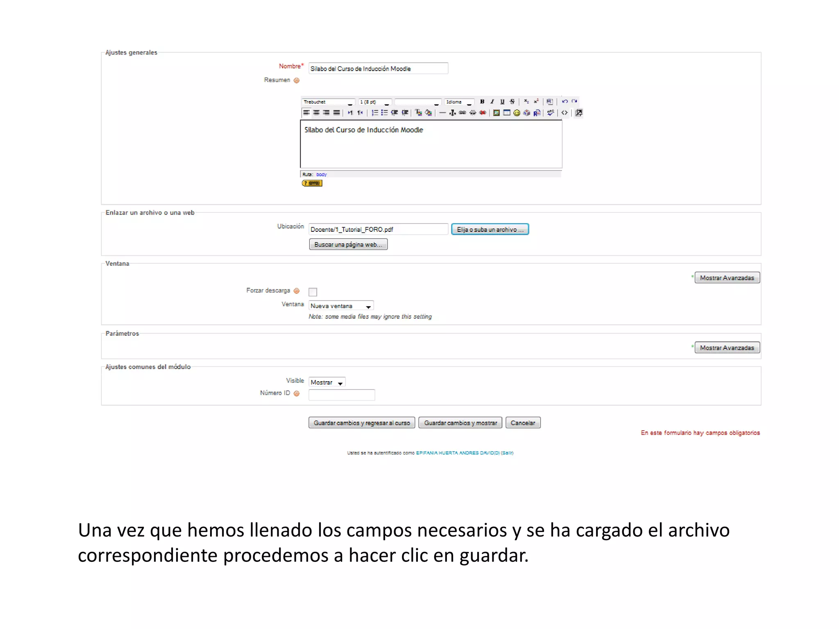Click 'Buscar una página web' button
Viewport: 839px width, 629px height.
[348, 244]
